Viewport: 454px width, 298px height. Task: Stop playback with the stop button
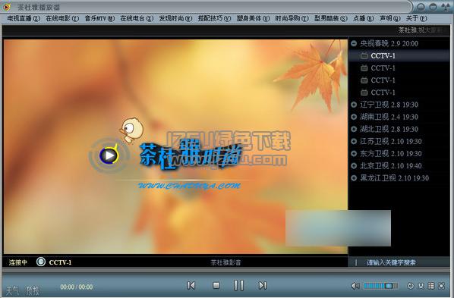(216, 286)
